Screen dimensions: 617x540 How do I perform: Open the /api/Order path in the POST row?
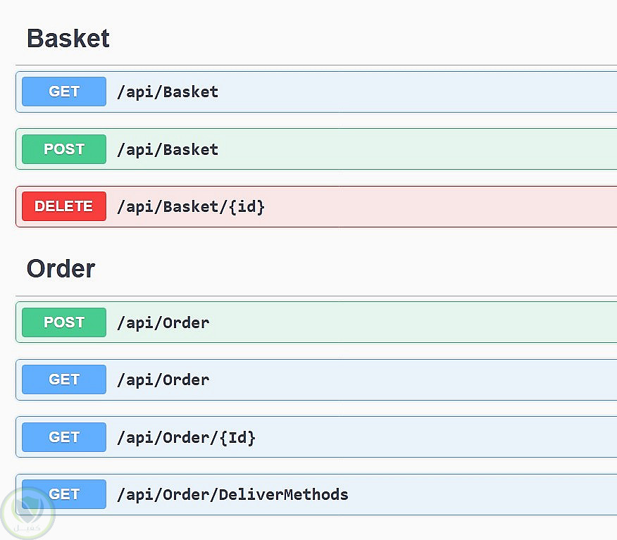click(x=163, y=322)
